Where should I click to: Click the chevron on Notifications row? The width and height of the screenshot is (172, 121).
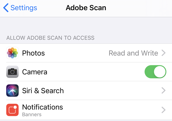(x=163, y=110)
